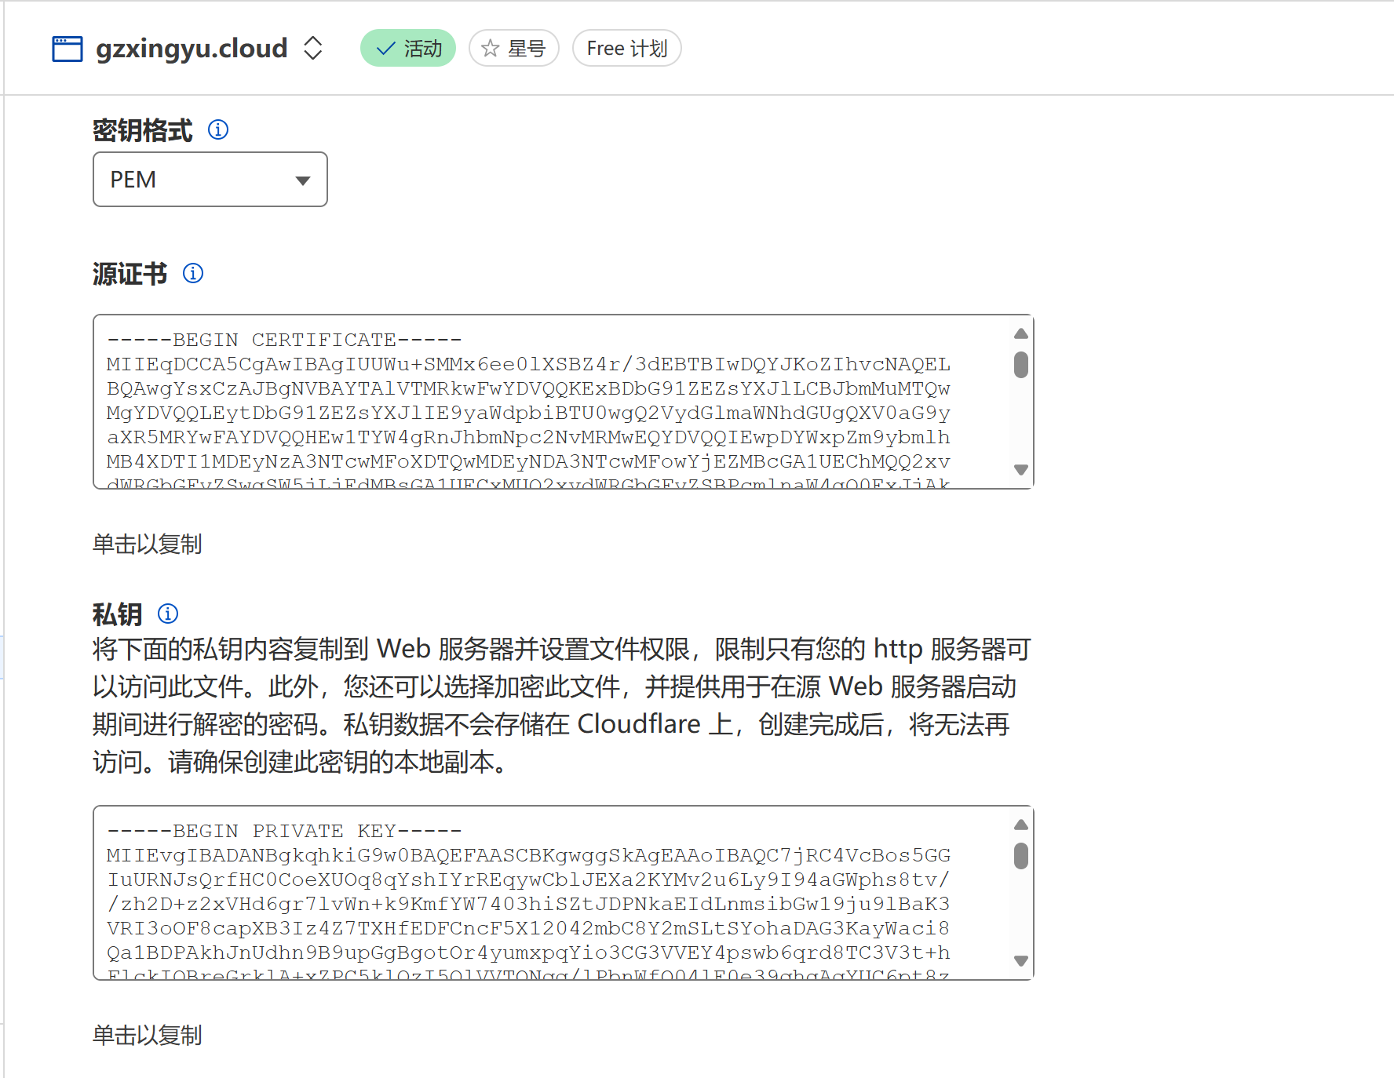Click the 密钥格式 heading
Image resolution: width=1394 pixels, height=1078 pixels.
pyautogui.click(x=143, y=130)
